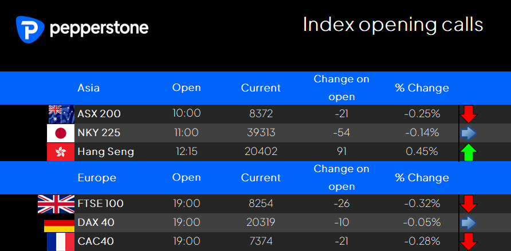Click the red down arrow for CAC40
511x251 pixels.
pos(469,242)
